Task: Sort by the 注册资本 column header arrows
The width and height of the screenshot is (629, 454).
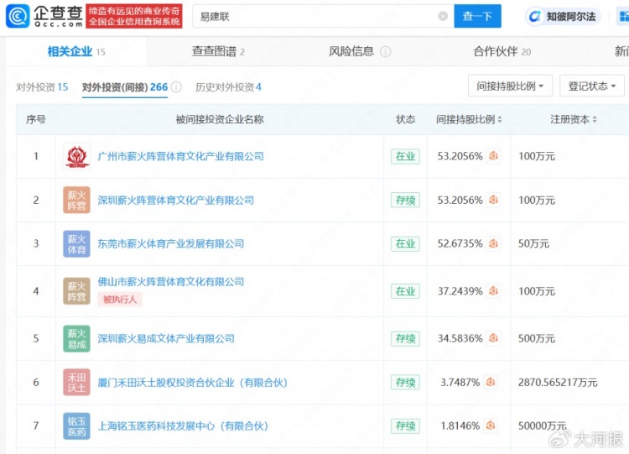Action: 595,120
